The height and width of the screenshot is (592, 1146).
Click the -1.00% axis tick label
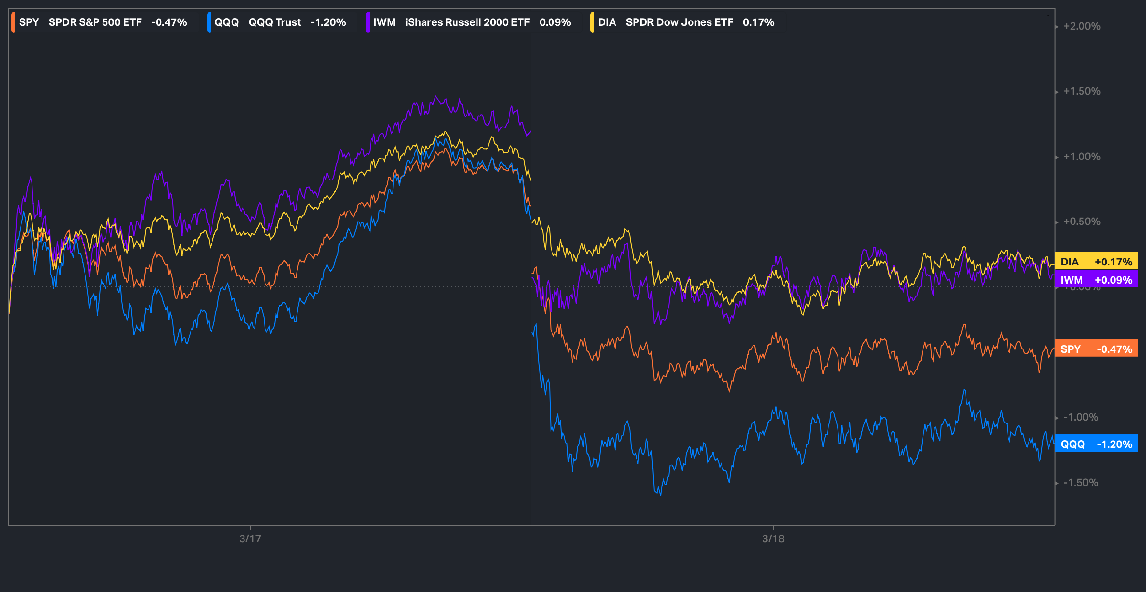pos(1081,417)
